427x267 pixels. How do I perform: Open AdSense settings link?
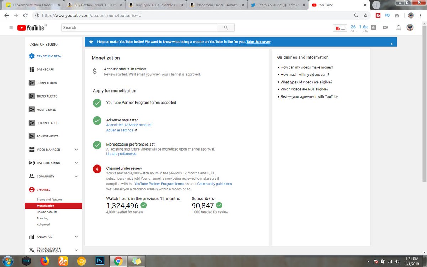pyautogui.click(x=120, y=130)
